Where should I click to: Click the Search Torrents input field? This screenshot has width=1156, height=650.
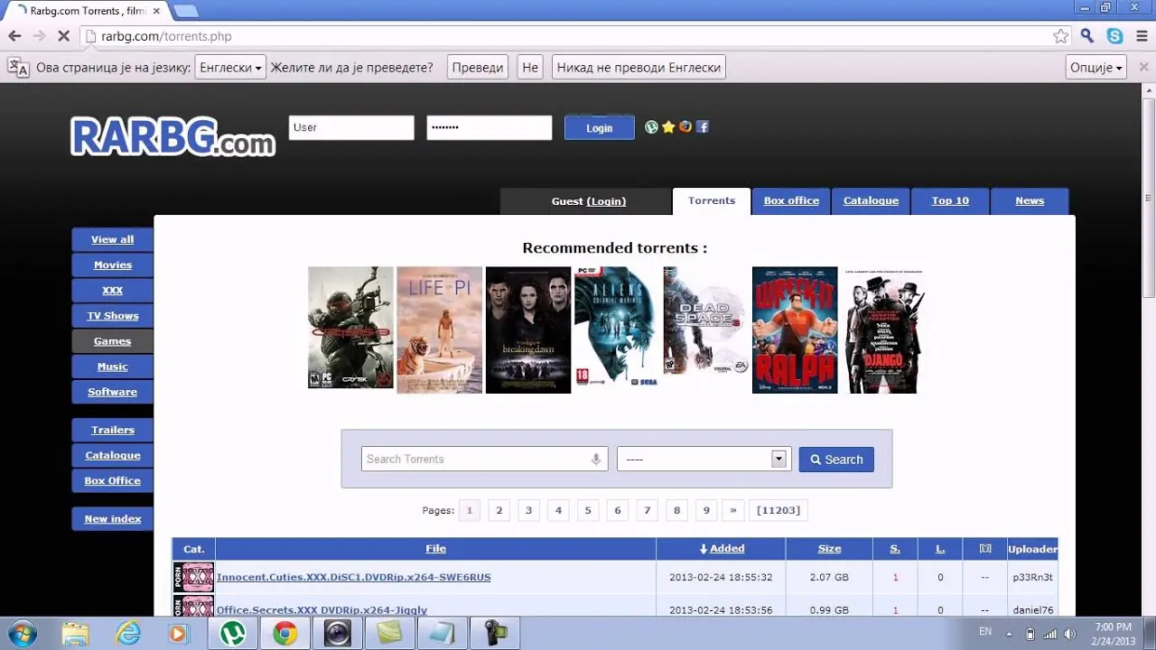tap(474, 460)
